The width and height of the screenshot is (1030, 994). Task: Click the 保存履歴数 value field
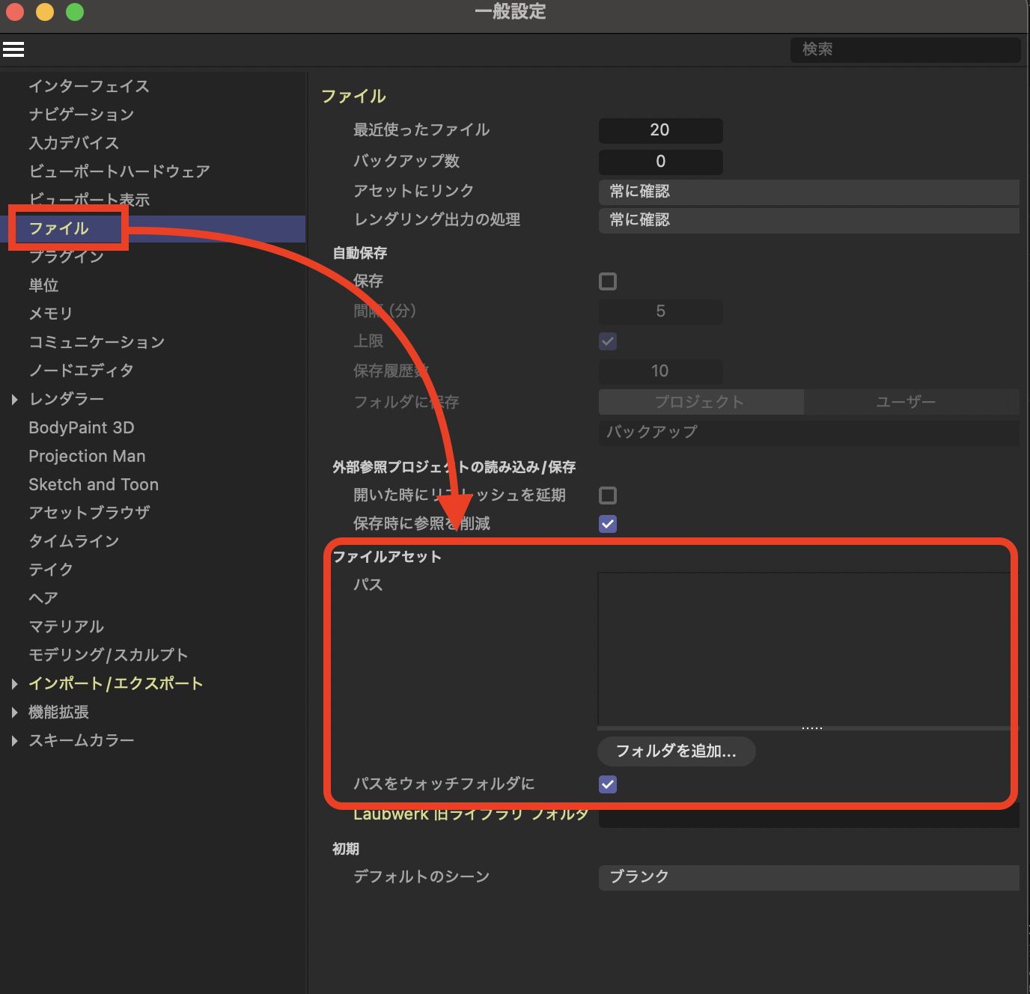tap(660, 371)
